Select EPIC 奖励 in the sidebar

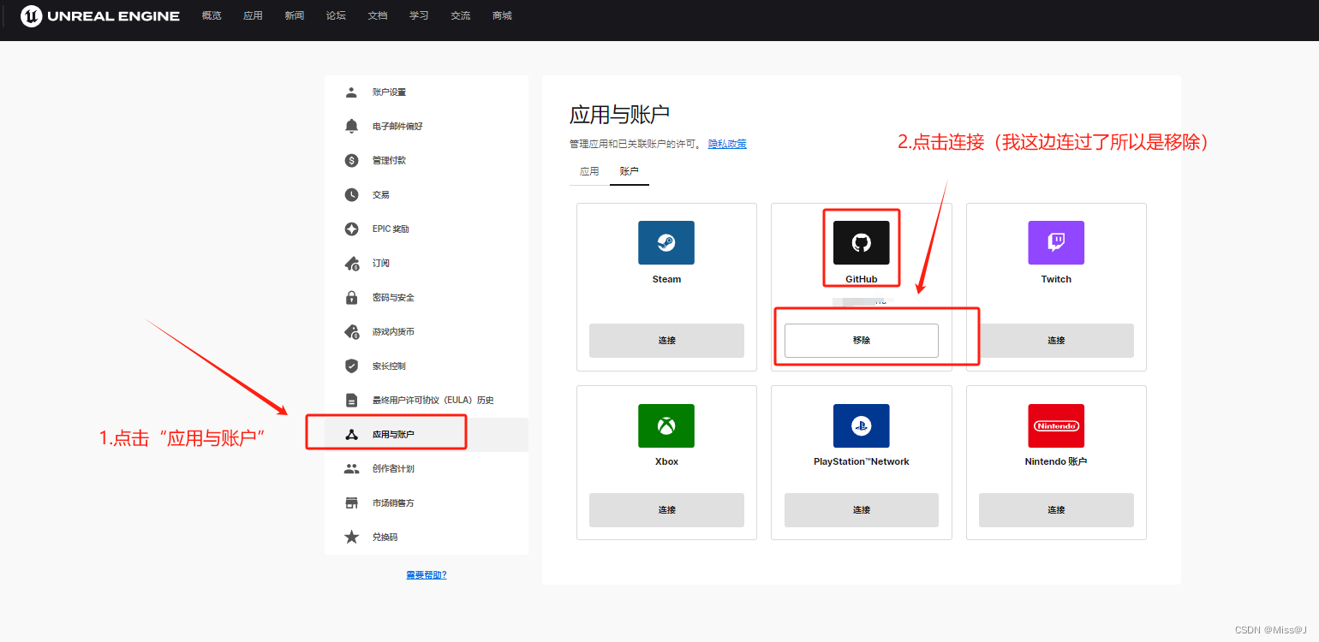427,229
